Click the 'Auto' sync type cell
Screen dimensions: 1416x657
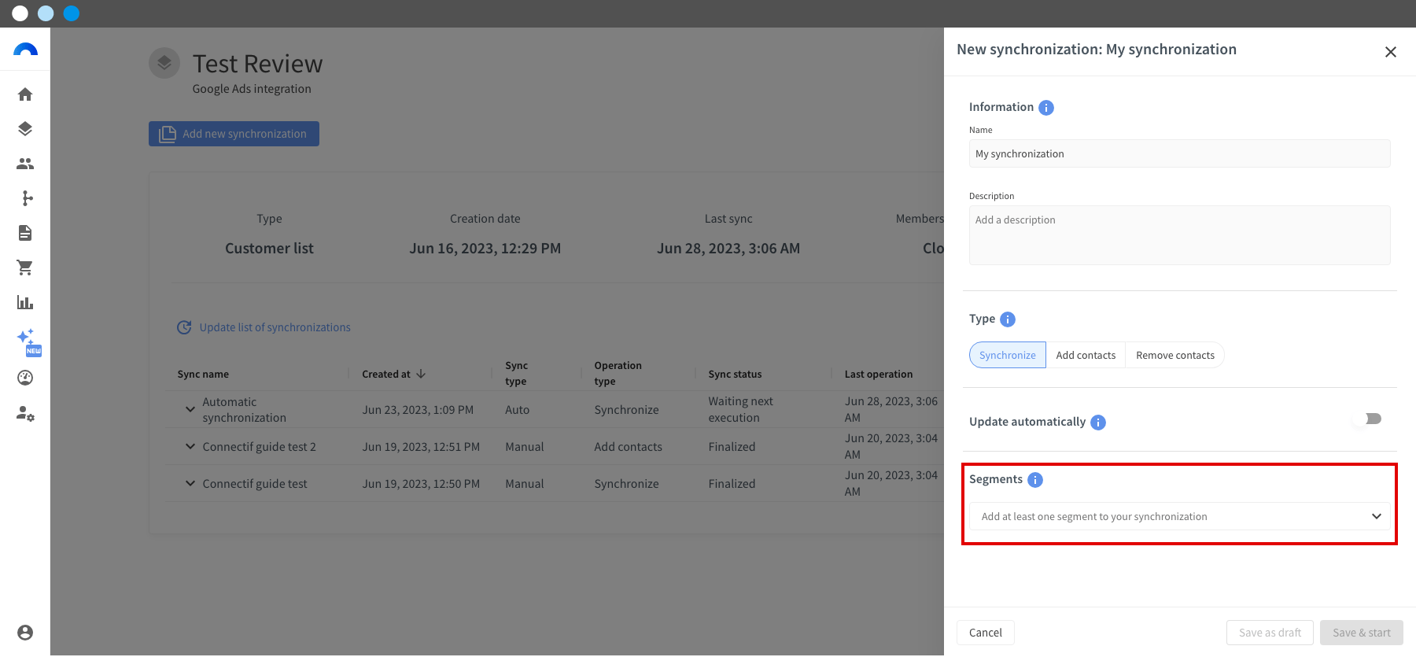517,410
